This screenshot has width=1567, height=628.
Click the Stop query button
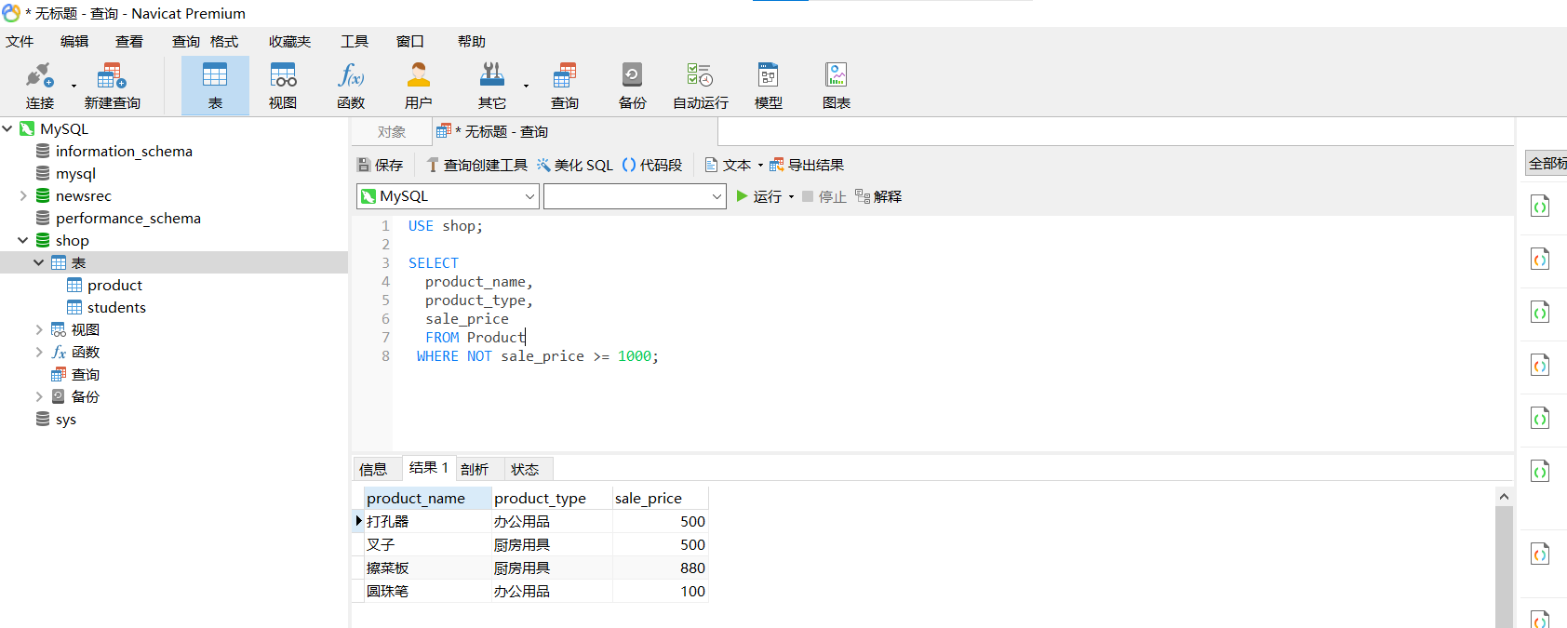tap(824, 196)
